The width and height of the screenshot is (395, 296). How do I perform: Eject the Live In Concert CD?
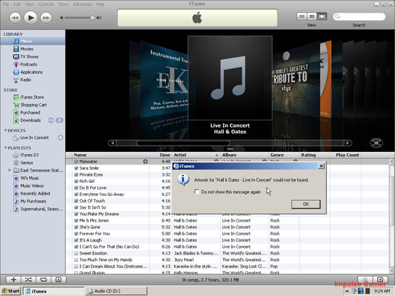(x=61, y=137)
